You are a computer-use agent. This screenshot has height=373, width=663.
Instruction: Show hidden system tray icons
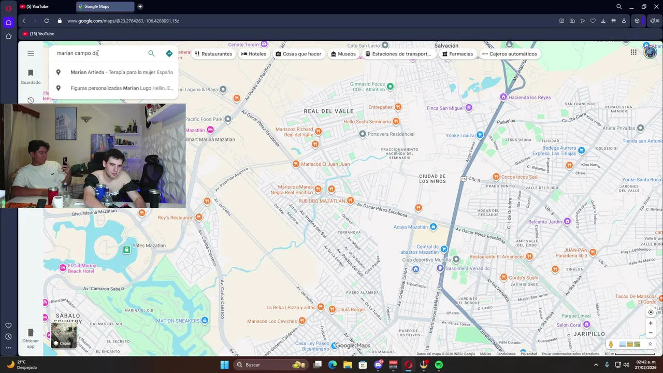tap(596, 365)
